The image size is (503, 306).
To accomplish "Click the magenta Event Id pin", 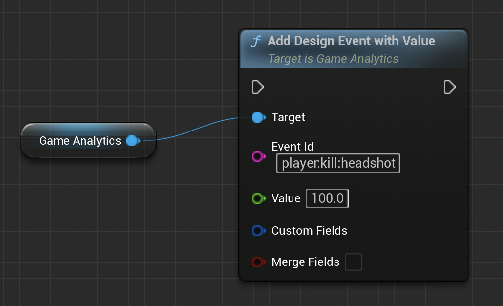I will click(258, 156).
